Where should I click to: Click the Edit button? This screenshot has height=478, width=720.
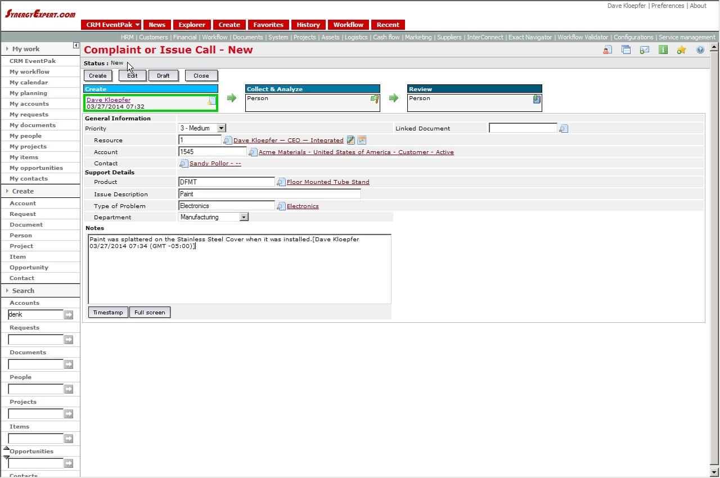pyautogui.click(x=132, y=75)
